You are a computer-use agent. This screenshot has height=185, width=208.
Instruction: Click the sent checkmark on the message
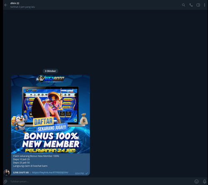click(87, 173)
